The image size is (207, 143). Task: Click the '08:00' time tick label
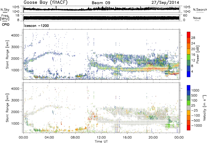point(75,138)
